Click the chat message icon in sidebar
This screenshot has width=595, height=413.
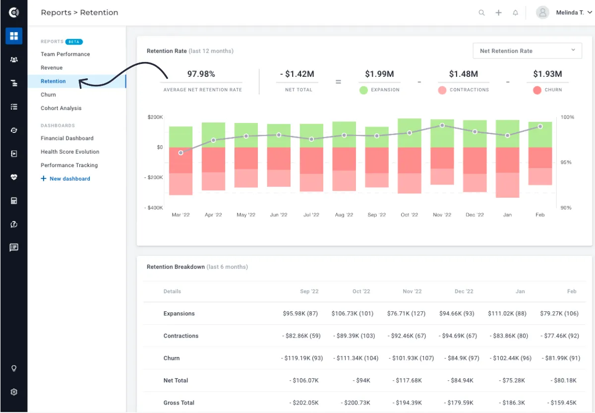(x=14, y=247)
